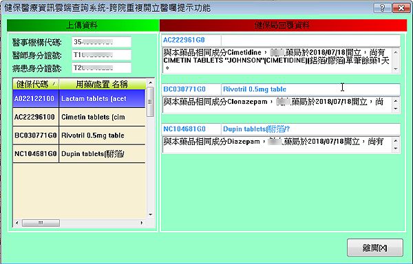Select the AC22296100 Cimetin tablets row
The height and width of the screenshot is (264, 413).
(79, 117)
